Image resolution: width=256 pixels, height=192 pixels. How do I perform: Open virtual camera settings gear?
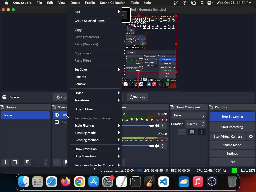click(x=251, y=136)
